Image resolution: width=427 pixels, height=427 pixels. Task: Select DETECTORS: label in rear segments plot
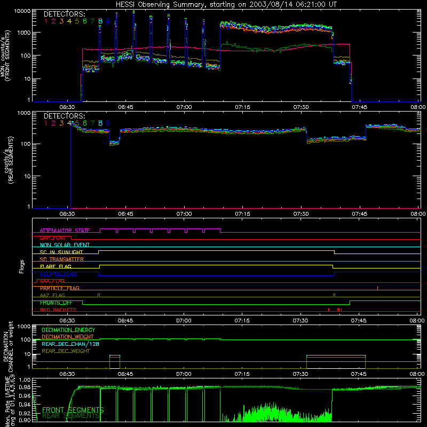click(64, 116)
